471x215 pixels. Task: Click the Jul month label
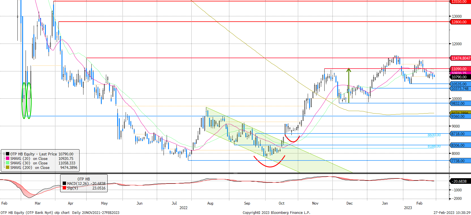[x=174, y=203]
